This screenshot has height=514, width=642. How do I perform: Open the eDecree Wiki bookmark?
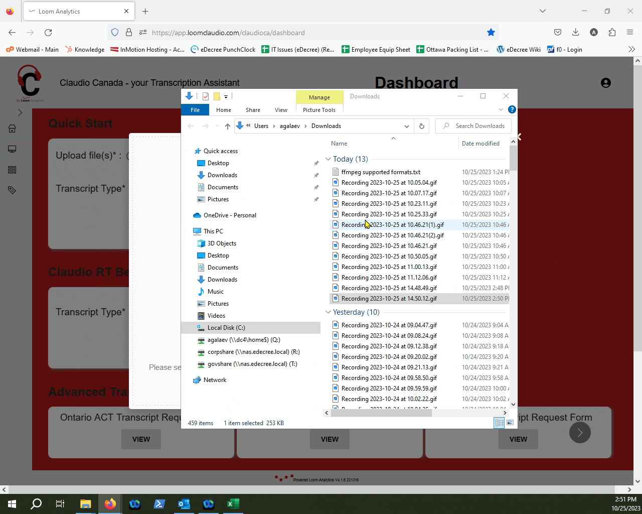tap(519, 49)
